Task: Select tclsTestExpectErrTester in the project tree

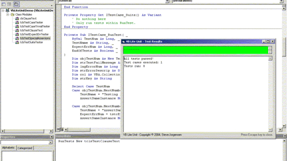Action: (x=34, y=34)
